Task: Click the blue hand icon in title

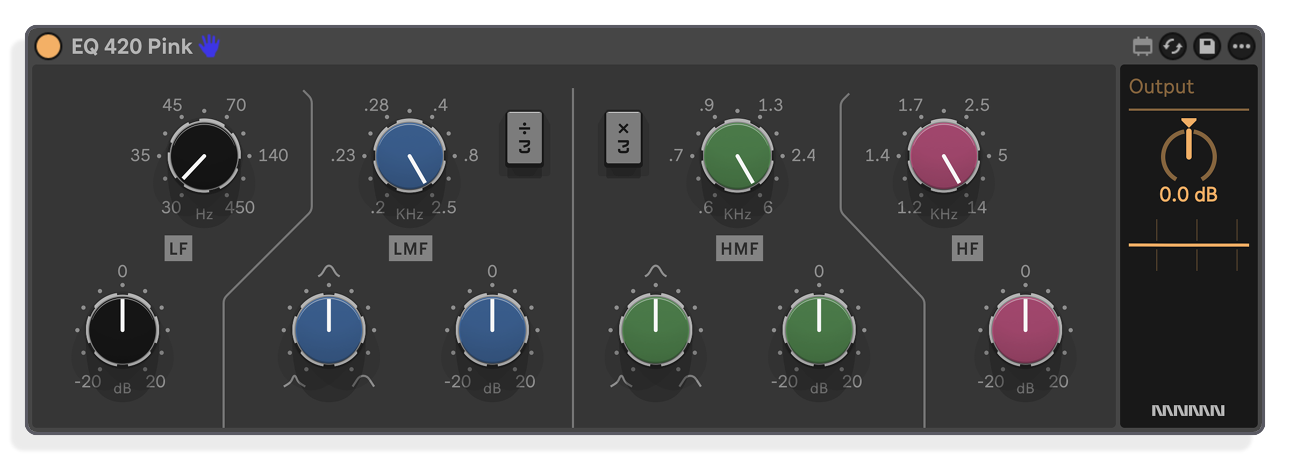Action: [210, 46]
